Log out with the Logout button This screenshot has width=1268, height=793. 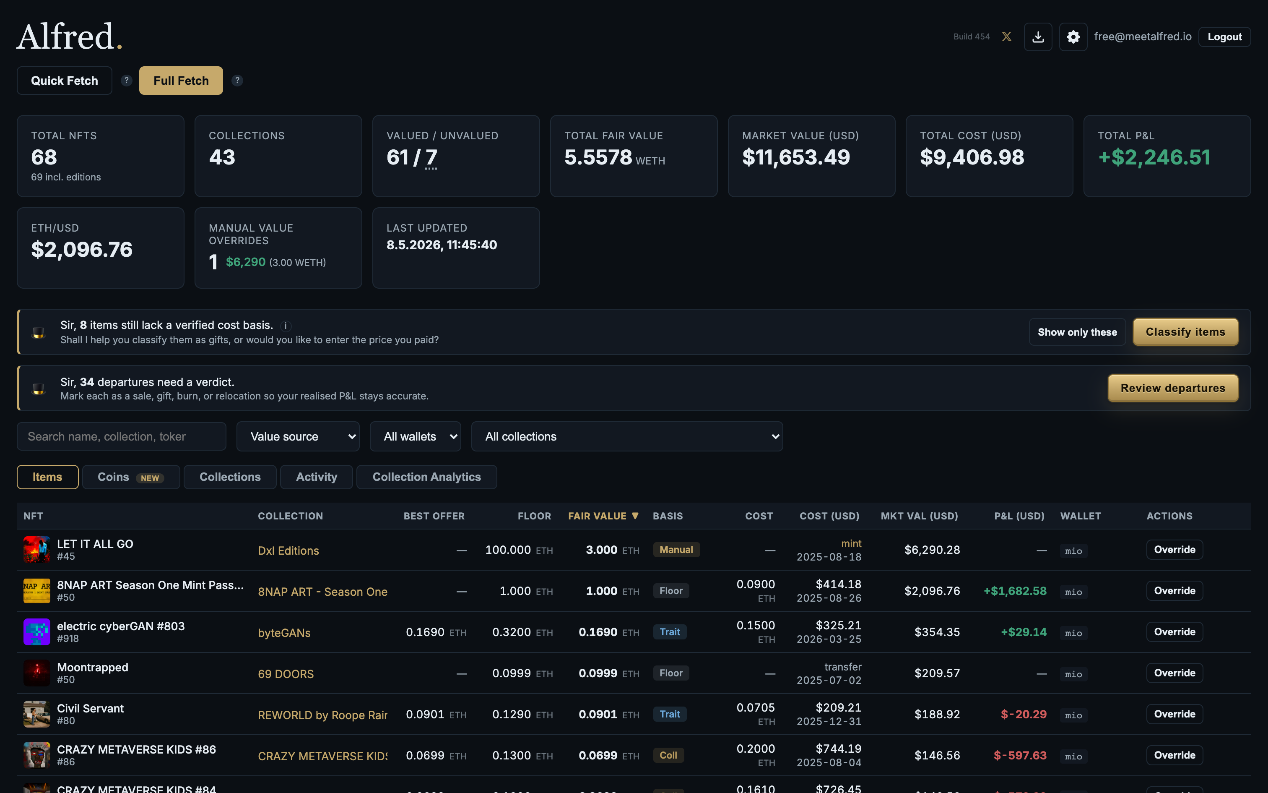coord(1224,37)
